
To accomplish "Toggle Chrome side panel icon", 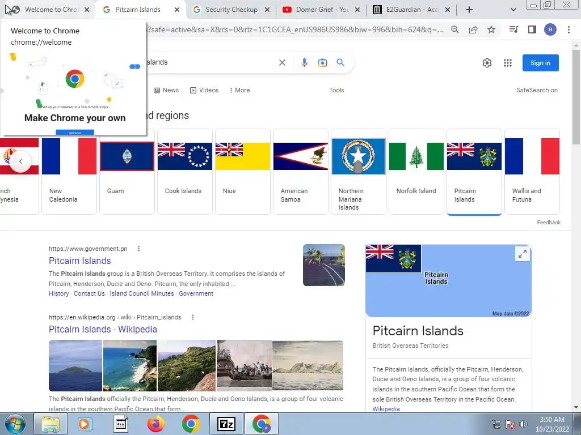I will [532, 29].
